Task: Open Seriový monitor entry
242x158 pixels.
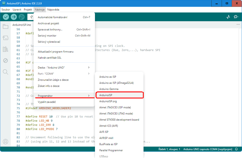Action: pyautogui.click(x=64, y=36)
